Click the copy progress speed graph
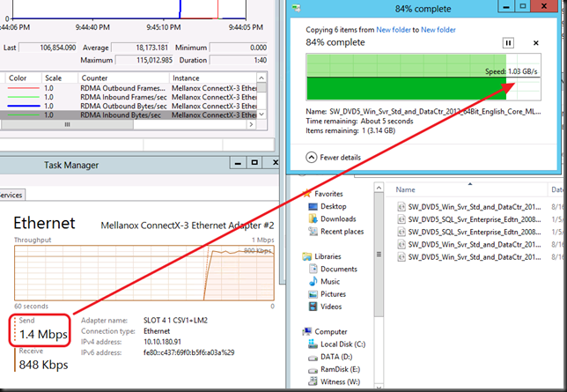Image resolution: width=567 pixels, height=392 pixels. point(423,77)
